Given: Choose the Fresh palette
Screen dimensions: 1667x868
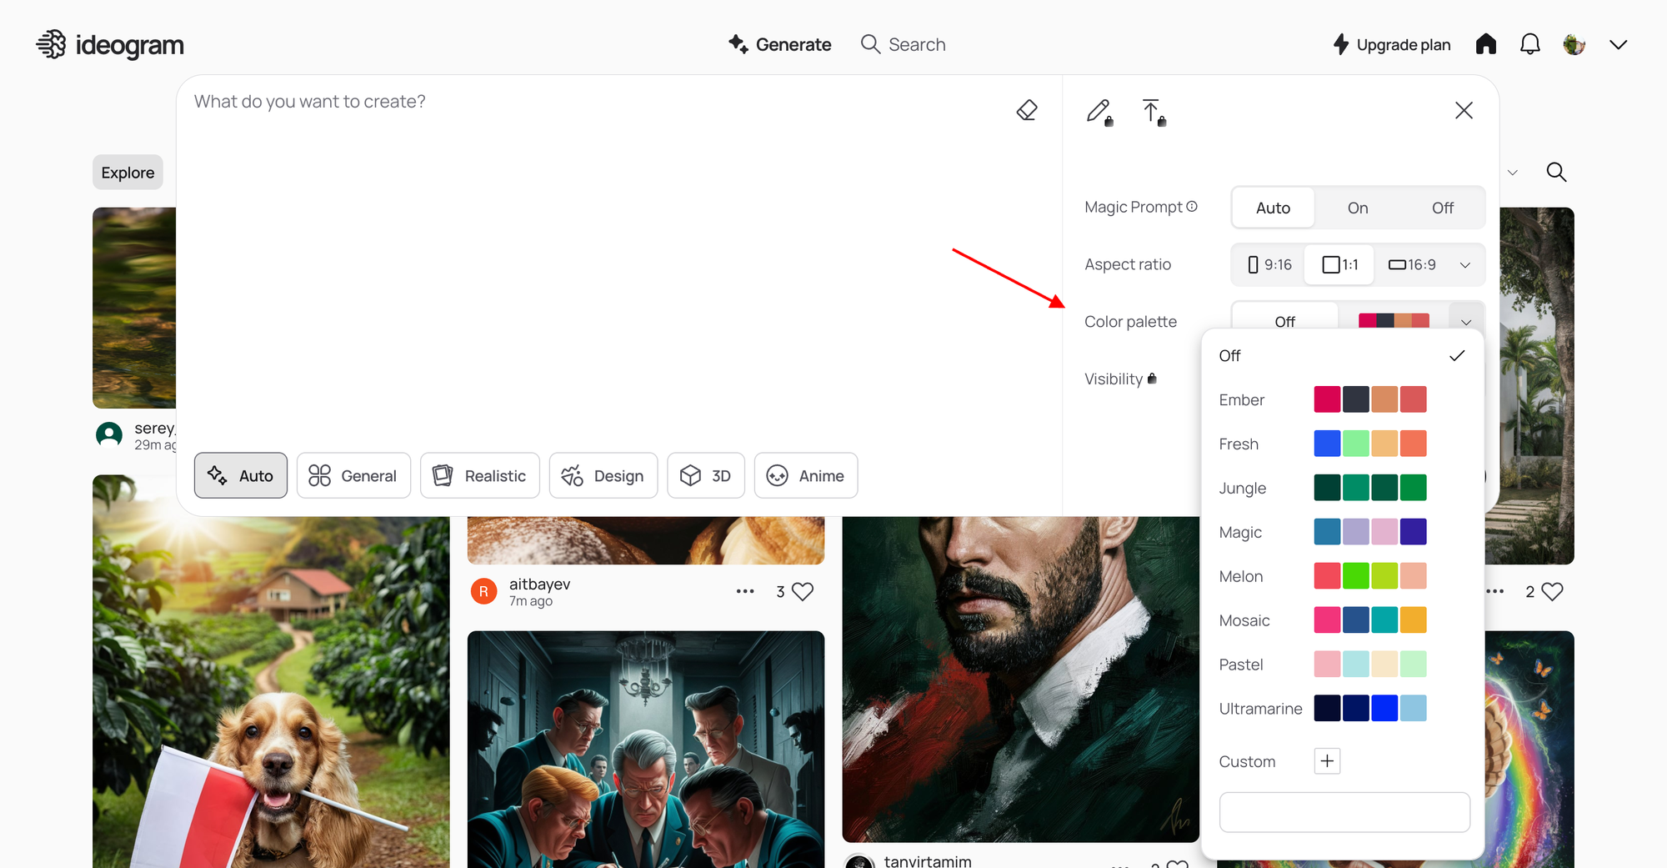Looking at the screenshot, I should 1342,444.
